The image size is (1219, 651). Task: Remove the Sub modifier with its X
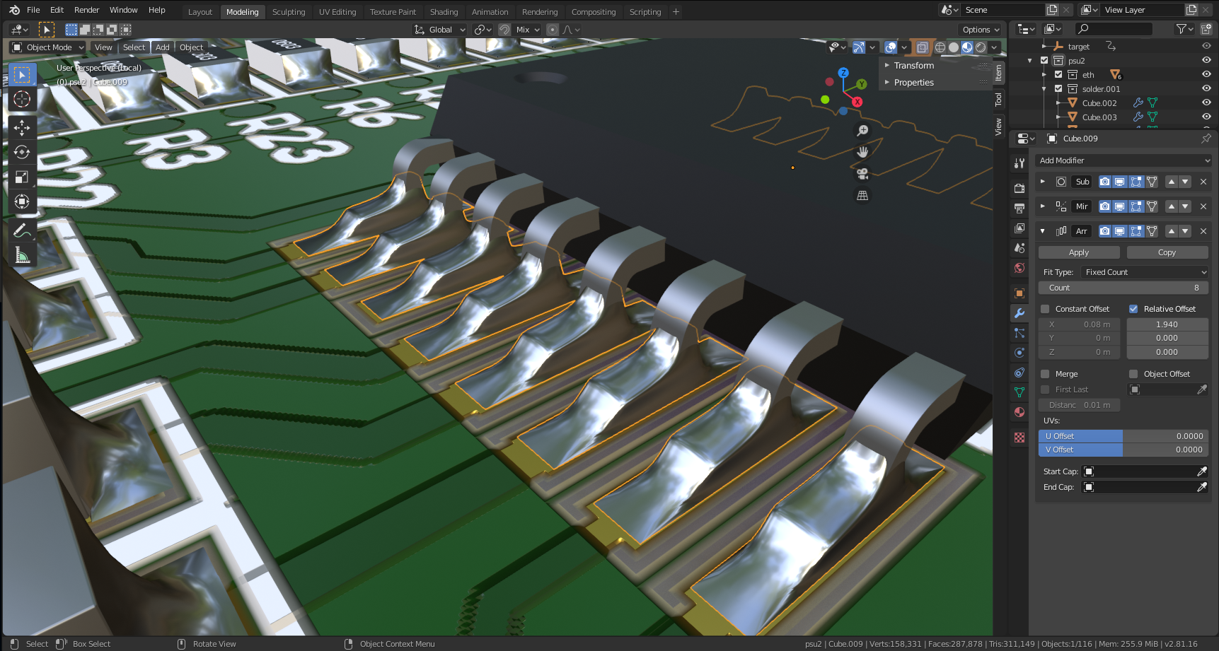coord(1203,182)
